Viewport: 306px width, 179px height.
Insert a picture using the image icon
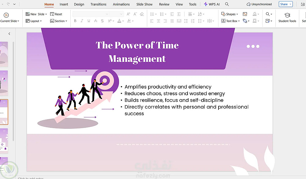(245, 14)
